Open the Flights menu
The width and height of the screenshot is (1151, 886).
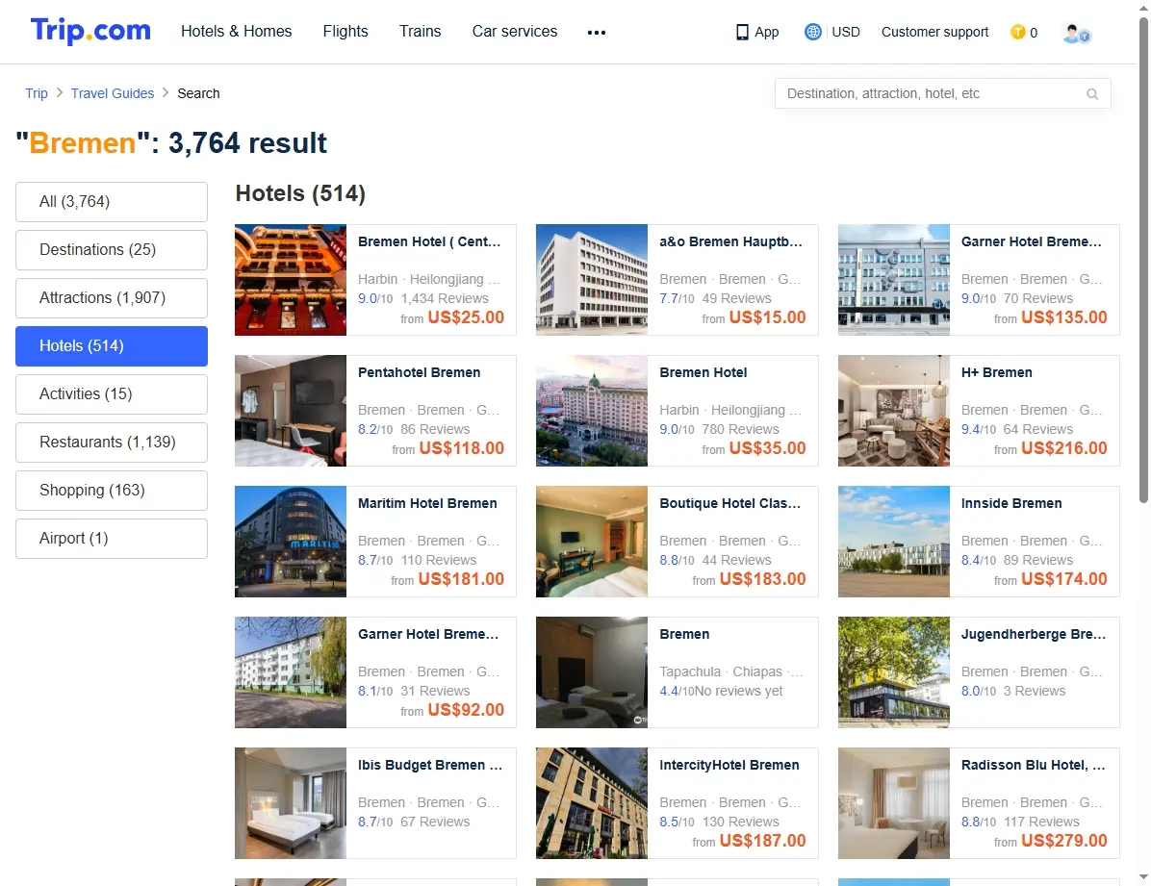(345, 32)
